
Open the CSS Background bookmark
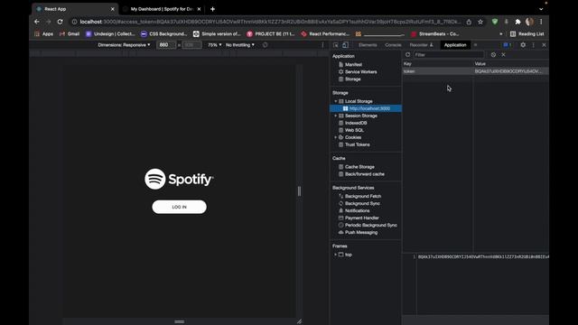click(x=164, y=34)
